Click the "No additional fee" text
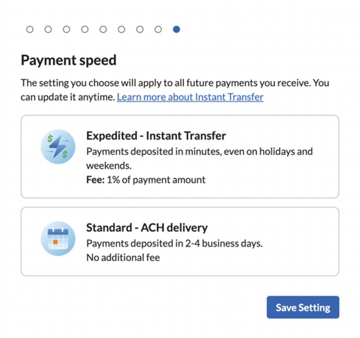This screenshot has width=360, height=338. point(123,258)
